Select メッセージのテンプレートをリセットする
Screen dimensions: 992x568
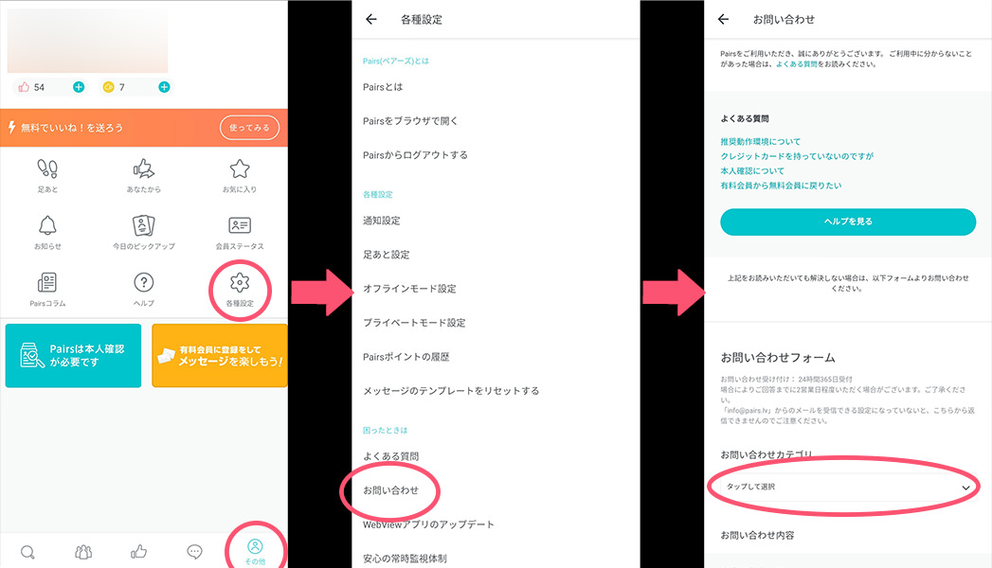tap(451, 391)
